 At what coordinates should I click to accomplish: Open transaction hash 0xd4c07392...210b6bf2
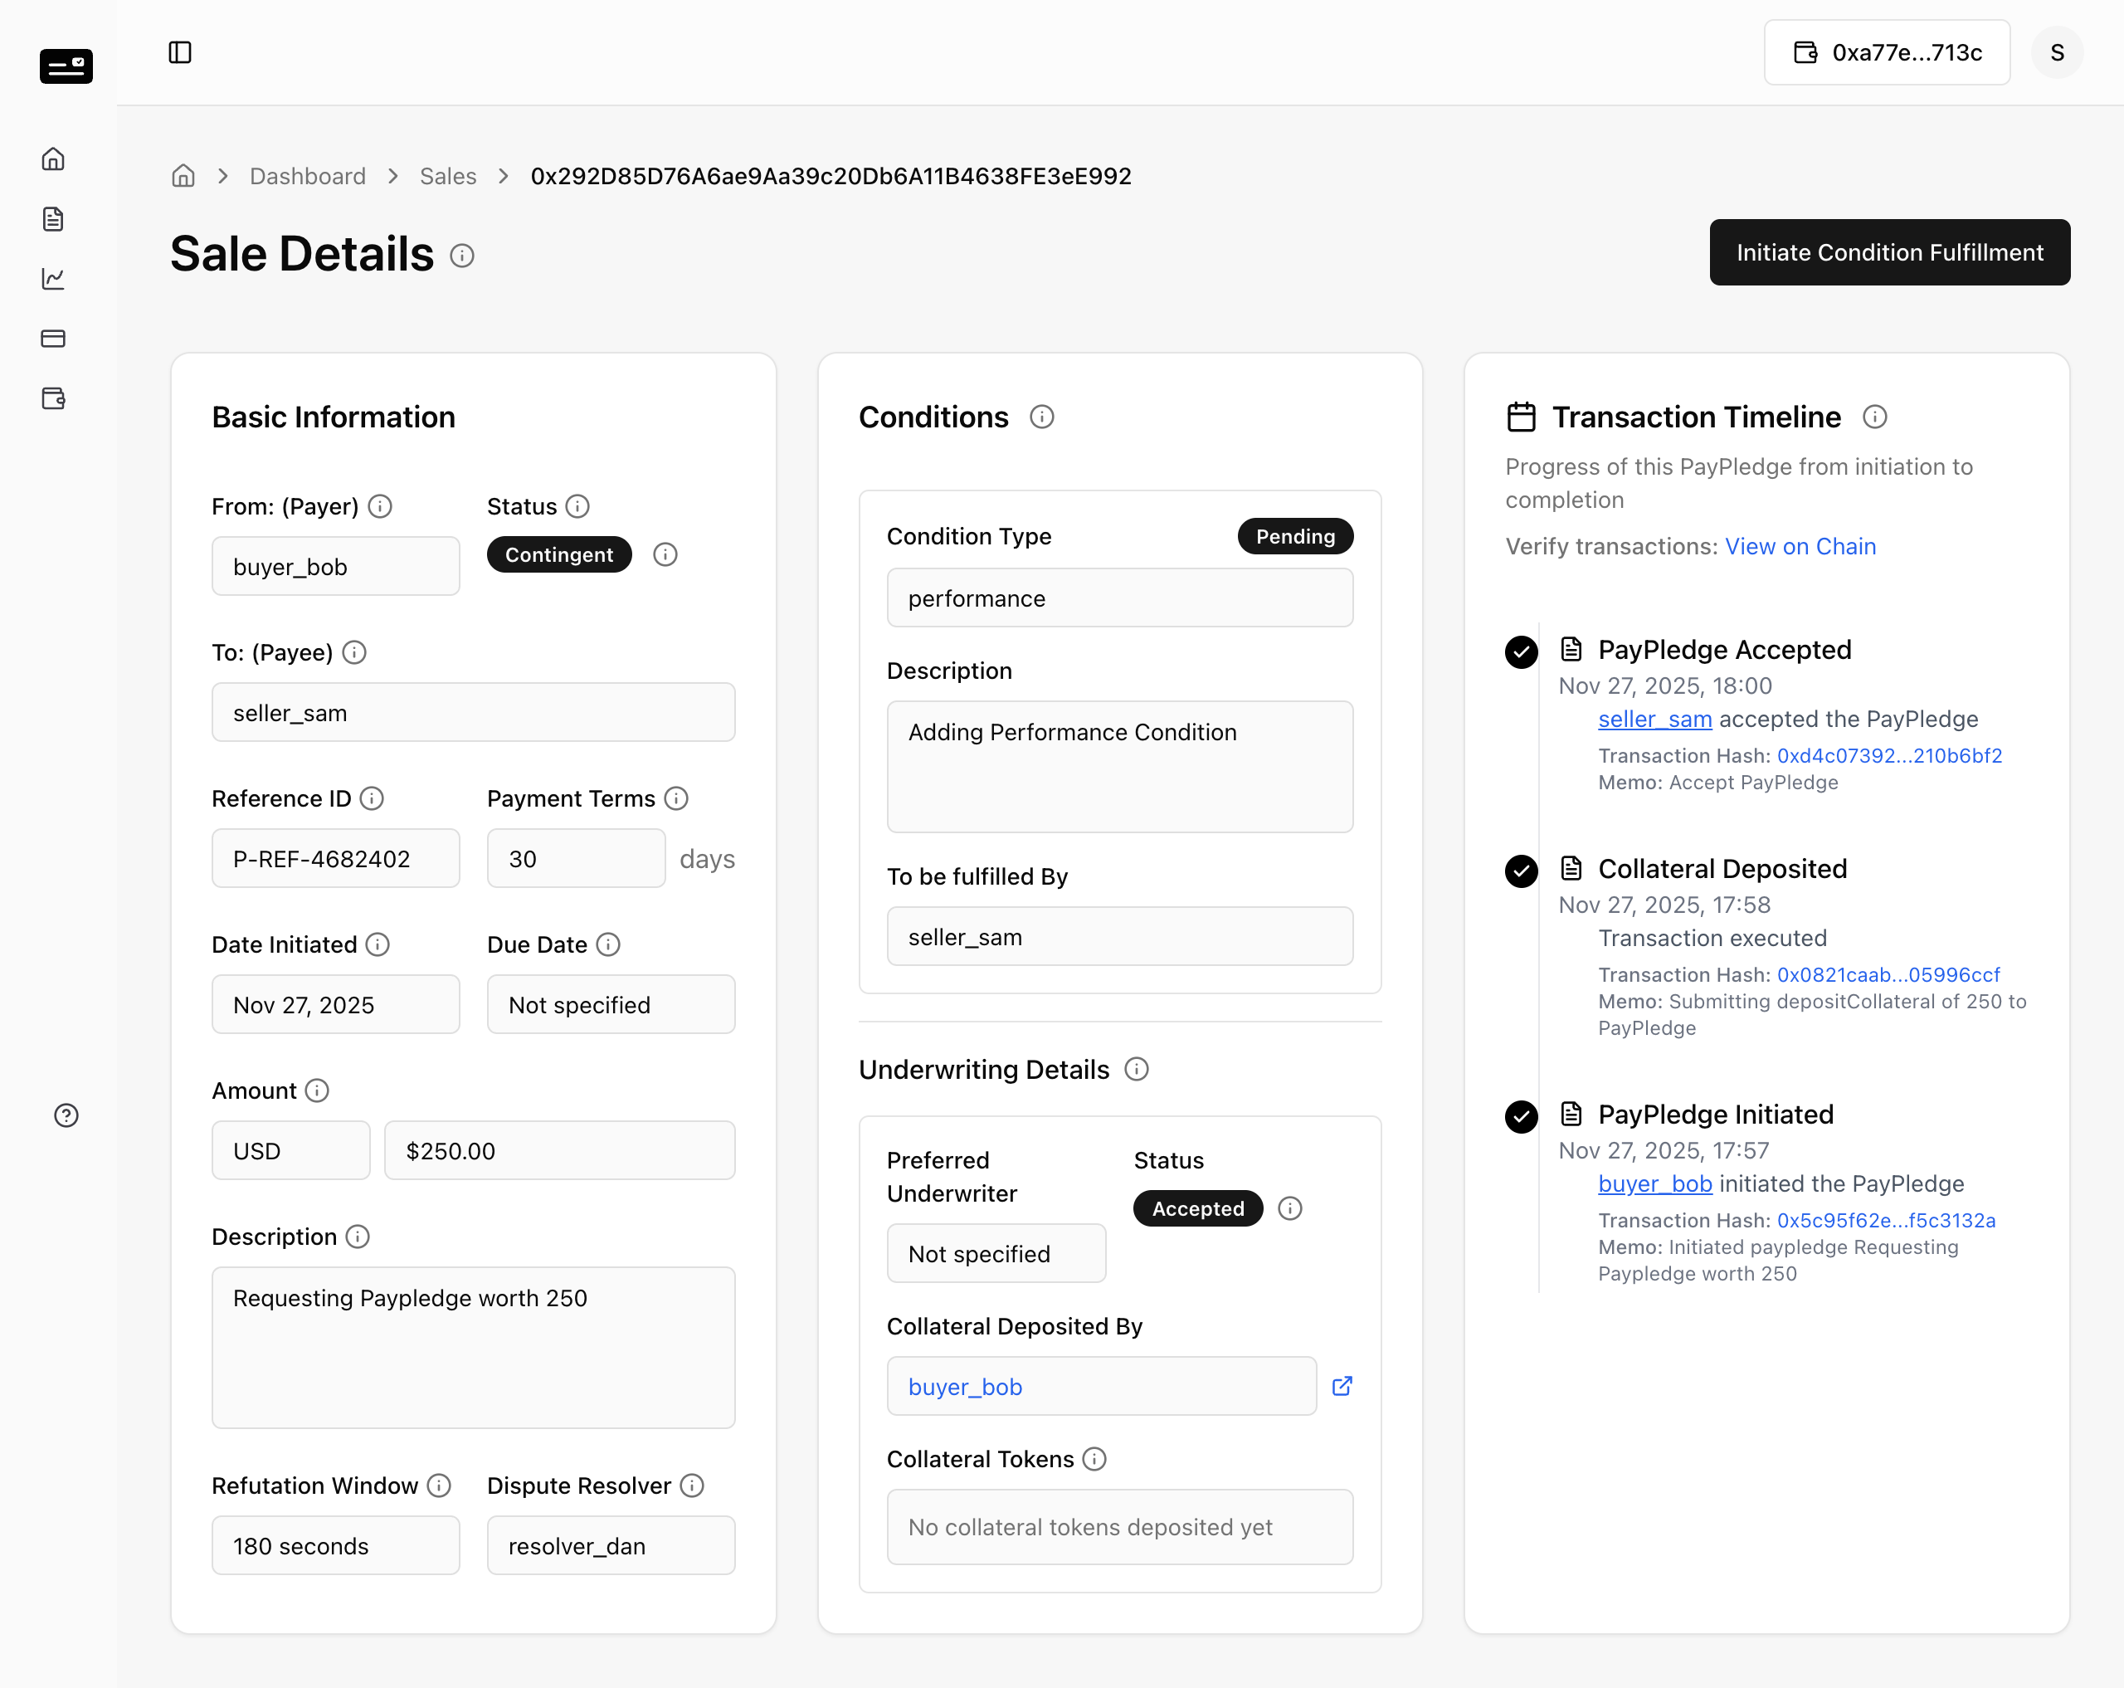pyautogui.click(x=1888, y=755)
